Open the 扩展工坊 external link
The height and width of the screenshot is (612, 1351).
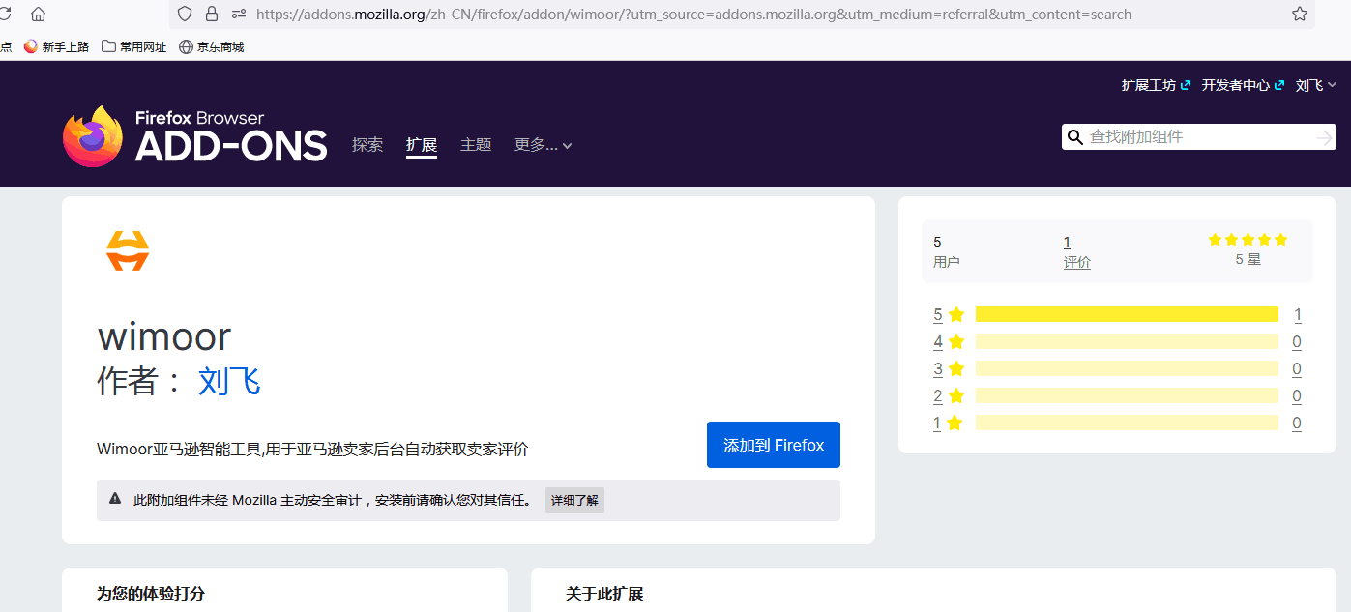click(1156, 85)
